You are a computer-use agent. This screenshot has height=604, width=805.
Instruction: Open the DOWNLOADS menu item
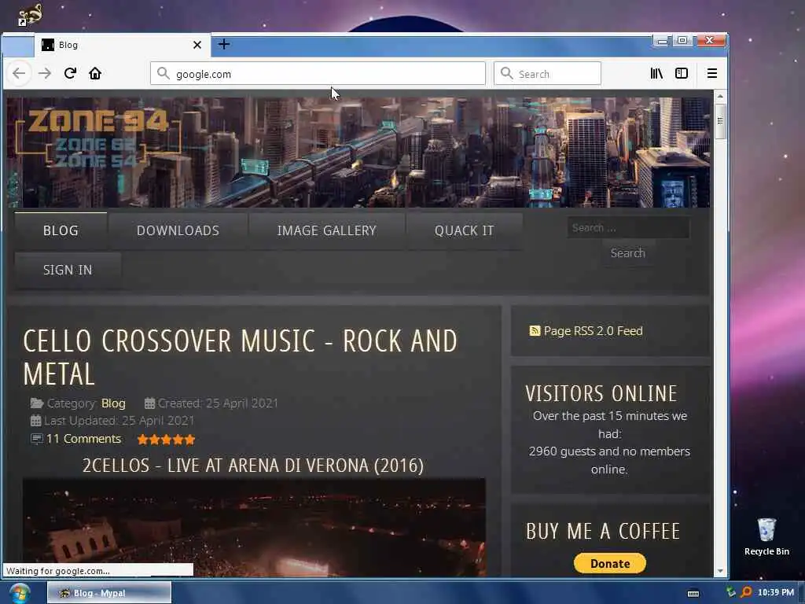pyautogui.click(x=178, y=230)
